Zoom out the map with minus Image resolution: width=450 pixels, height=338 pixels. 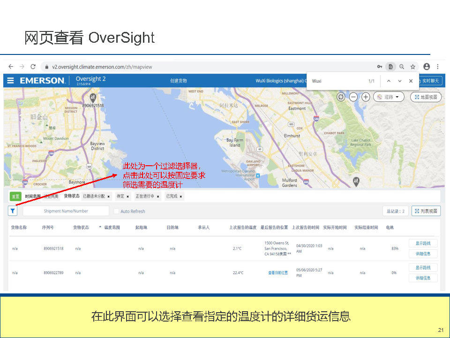click(353, 97)
